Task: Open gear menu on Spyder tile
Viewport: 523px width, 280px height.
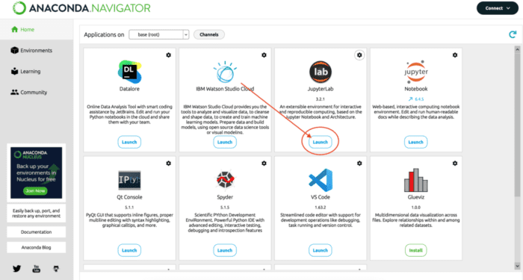Action: point(264,164)
